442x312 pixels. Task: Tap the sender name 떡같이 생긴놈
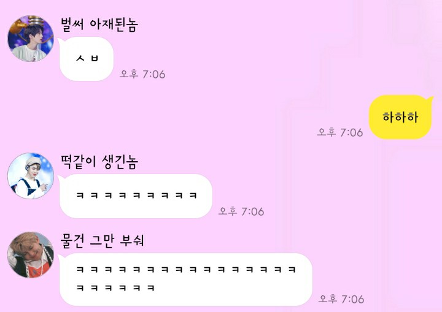point(99,162)
